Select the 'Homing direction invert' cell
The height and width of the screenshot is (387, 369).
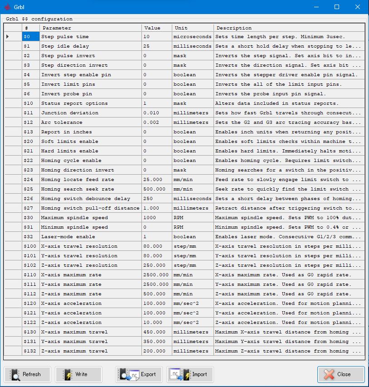click(91, 170)
